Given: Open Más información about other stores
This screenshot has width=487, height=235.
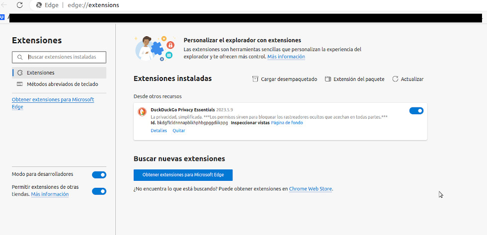Looking at the screenshot, I should tap(50, 194).
